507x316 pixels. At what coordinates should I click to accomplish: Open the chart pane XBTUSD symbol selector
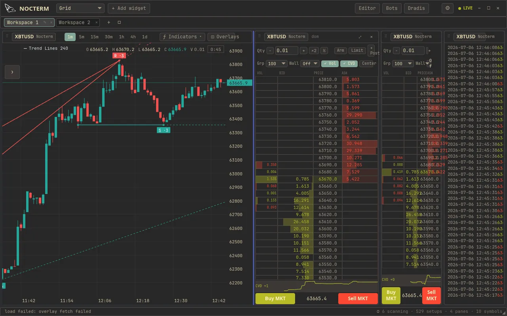click(x=34, y=37)
